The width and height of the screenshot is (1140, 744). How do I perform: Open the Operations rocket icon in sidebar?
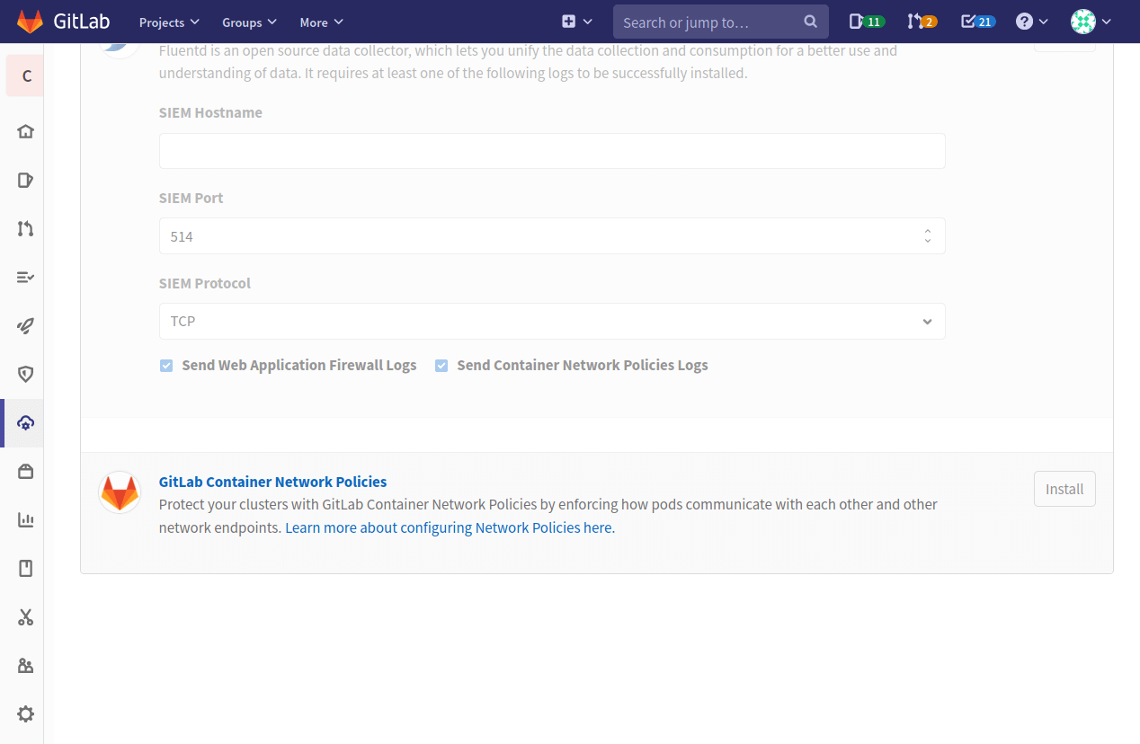pos(24,325)
